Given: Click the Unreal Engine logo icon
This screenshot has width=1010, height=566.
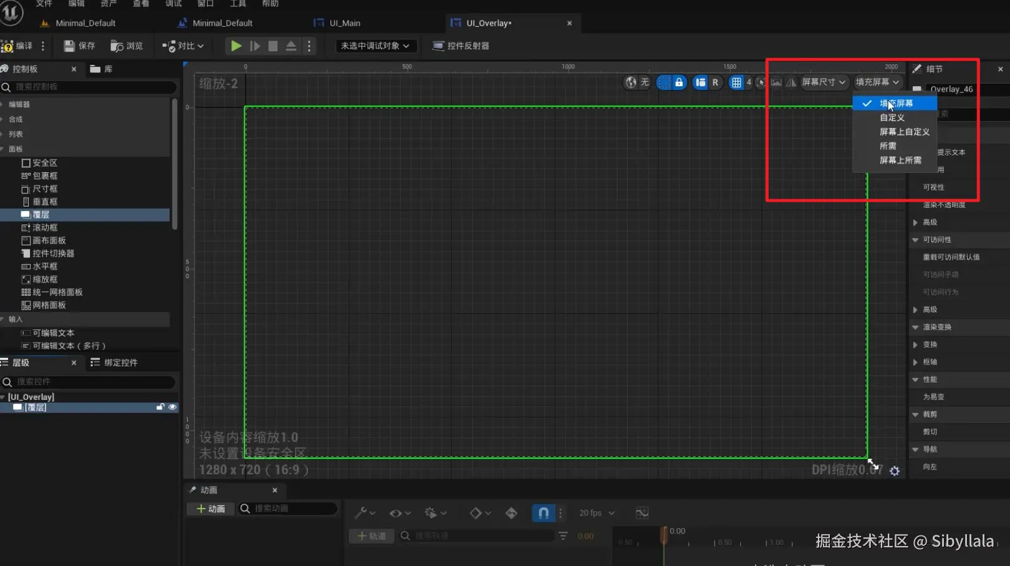Looking at the screenshot, I should click(11, 12).
